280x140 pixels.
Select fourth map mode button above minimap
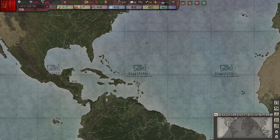tap(227, 115)
